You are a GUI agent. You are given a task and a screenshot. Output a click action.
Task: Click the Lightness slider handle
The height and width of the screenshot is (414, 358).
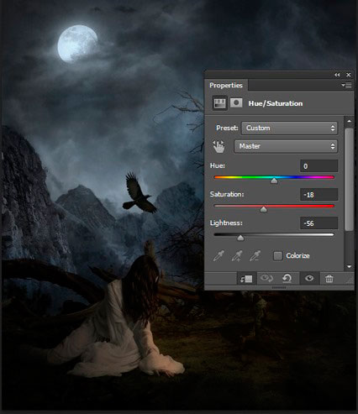(240, 238)
